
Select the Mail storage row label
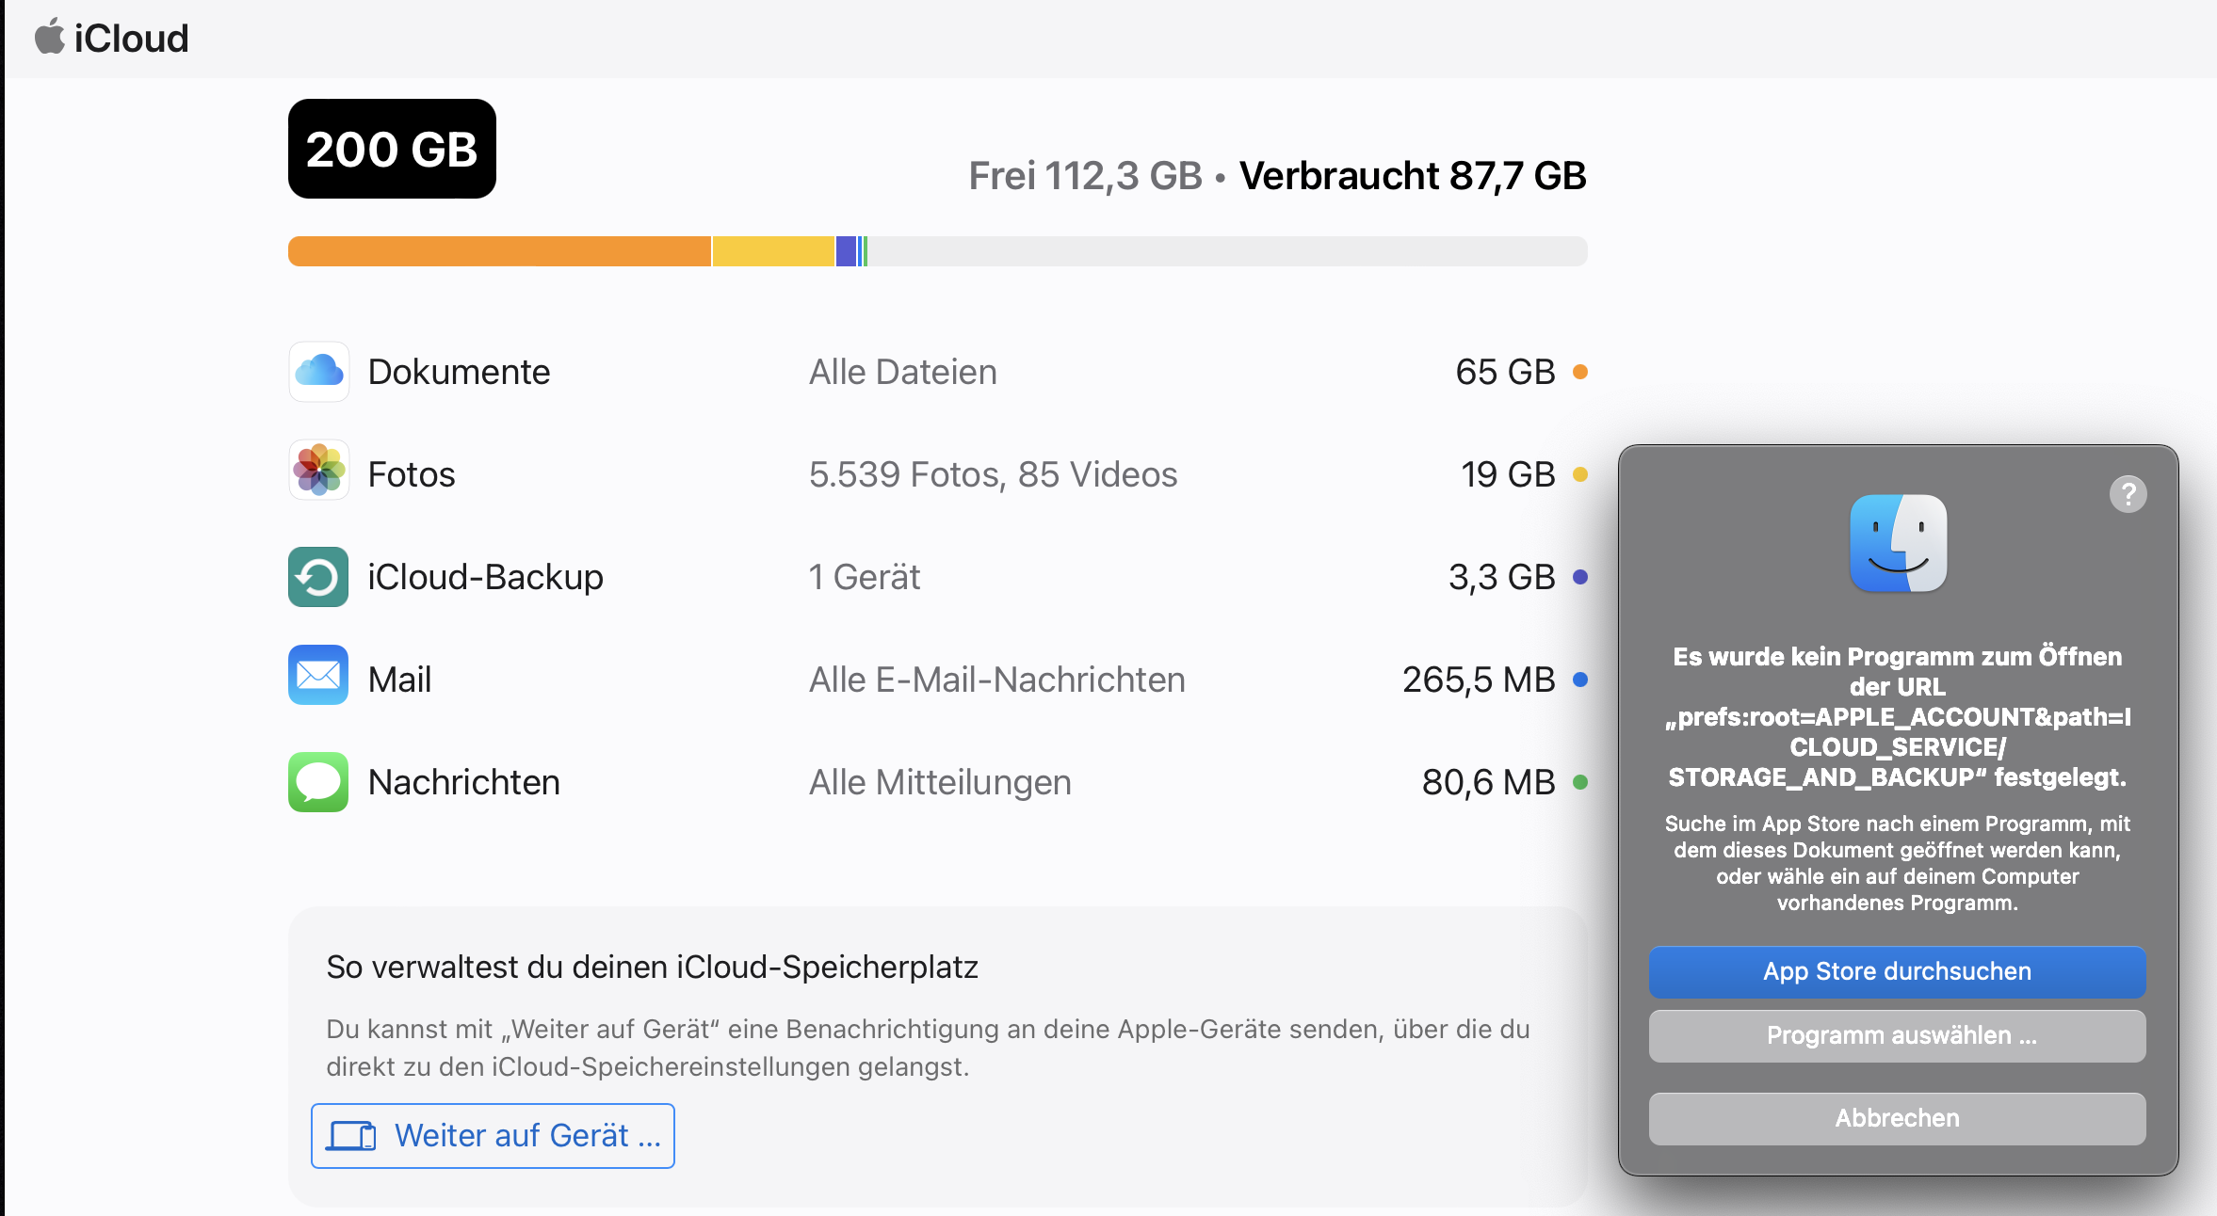tap(399, 680)
